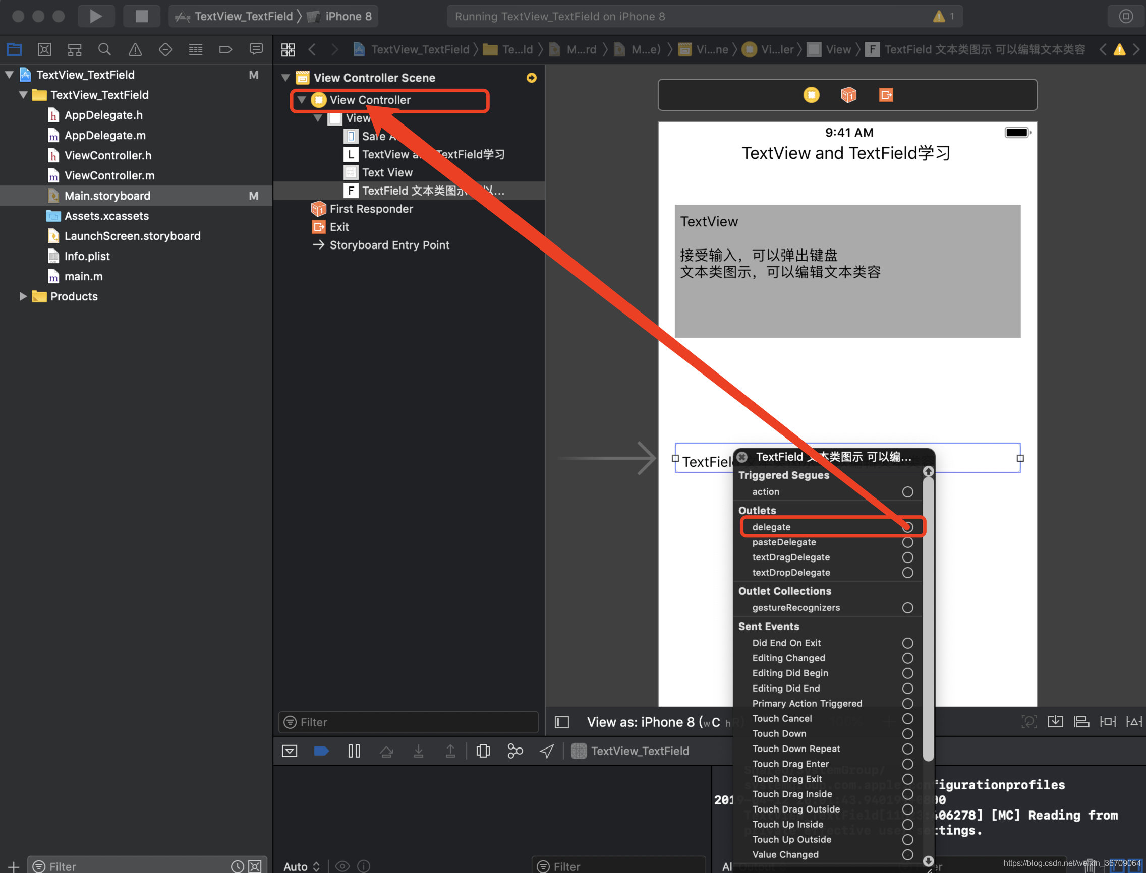Image resolution: width=1146 pixels, height=873 pixels.
Task: Pause program execution
Action: pos(354,751)
